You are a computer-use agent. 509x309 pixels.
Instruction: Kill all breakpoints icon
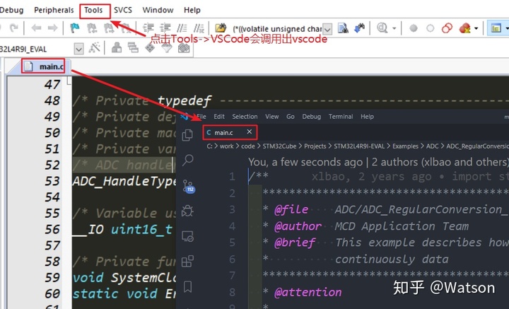[465, 28]
